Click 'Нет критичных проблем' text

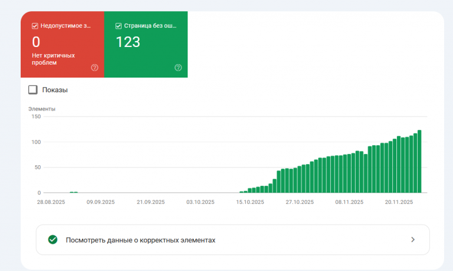(54, 59)
